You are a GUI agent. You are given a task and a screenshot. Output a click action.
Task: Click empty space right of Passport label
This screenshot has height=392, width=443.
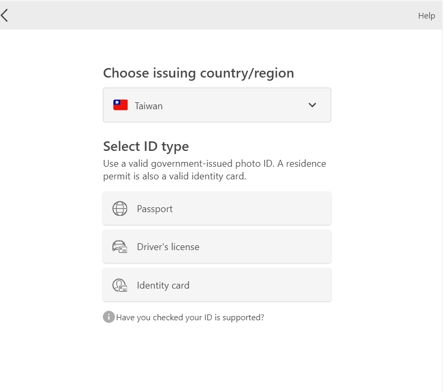pos(252,208)
